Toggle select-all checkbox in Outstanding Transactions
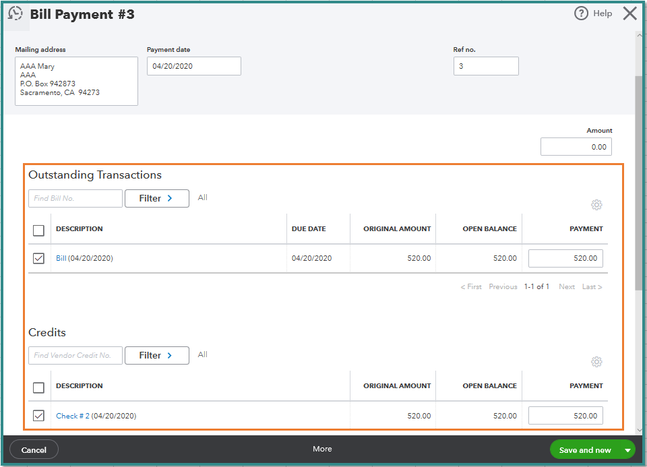The height and width of the screenshot is (467, 647). click(38, 230)
